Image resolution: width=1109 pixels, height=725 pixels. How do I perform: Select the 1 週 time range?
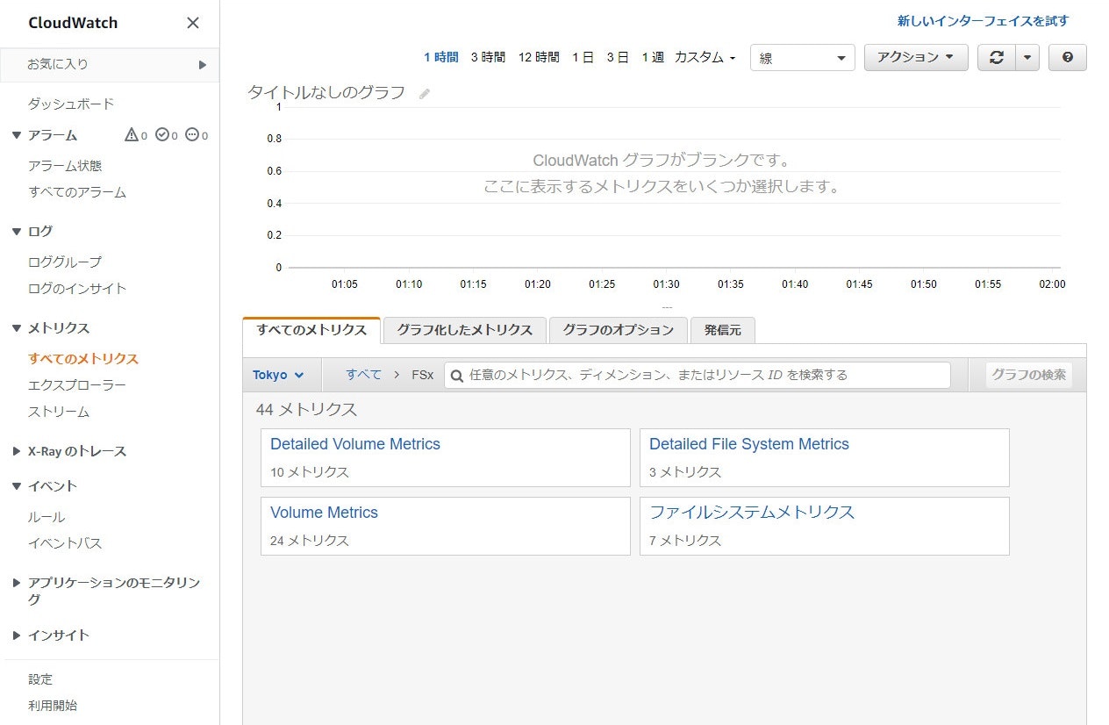click(653, 57)
